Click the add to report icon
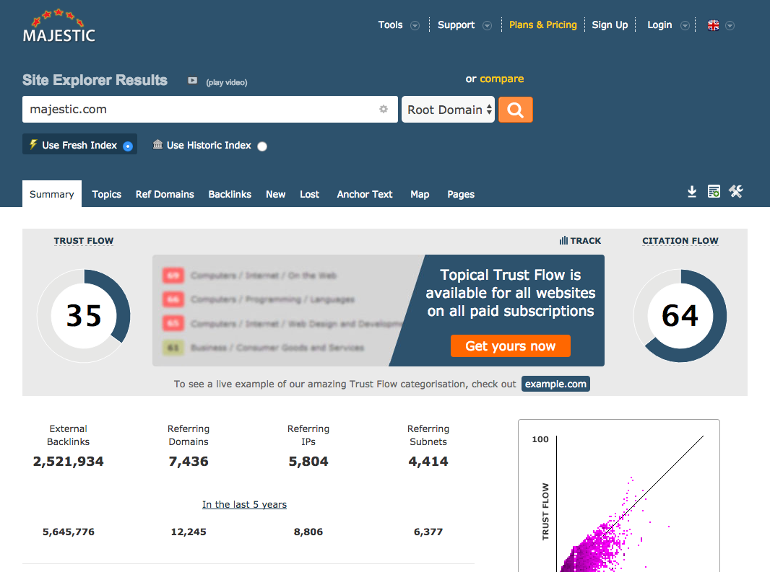770x572 pixels. pos(714,191)
